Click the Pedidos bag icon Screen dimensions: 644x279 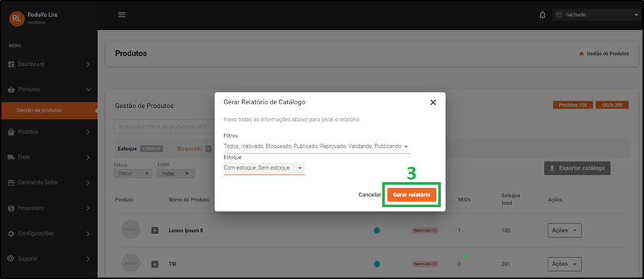point(11,132)
